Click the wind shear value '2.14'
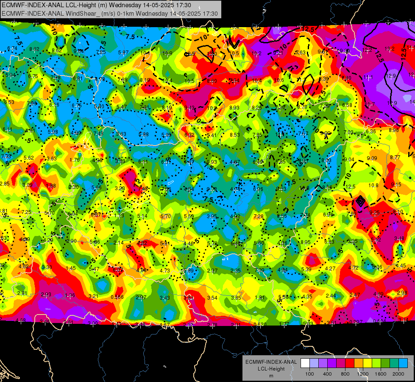The image size is (415, 382). [x=118, y=242]
